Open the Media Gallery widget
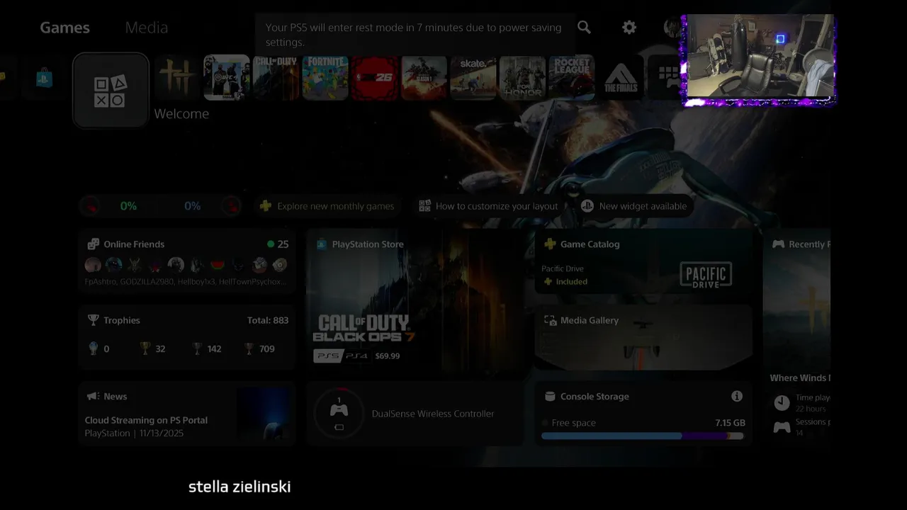 (x=643, y=337)
